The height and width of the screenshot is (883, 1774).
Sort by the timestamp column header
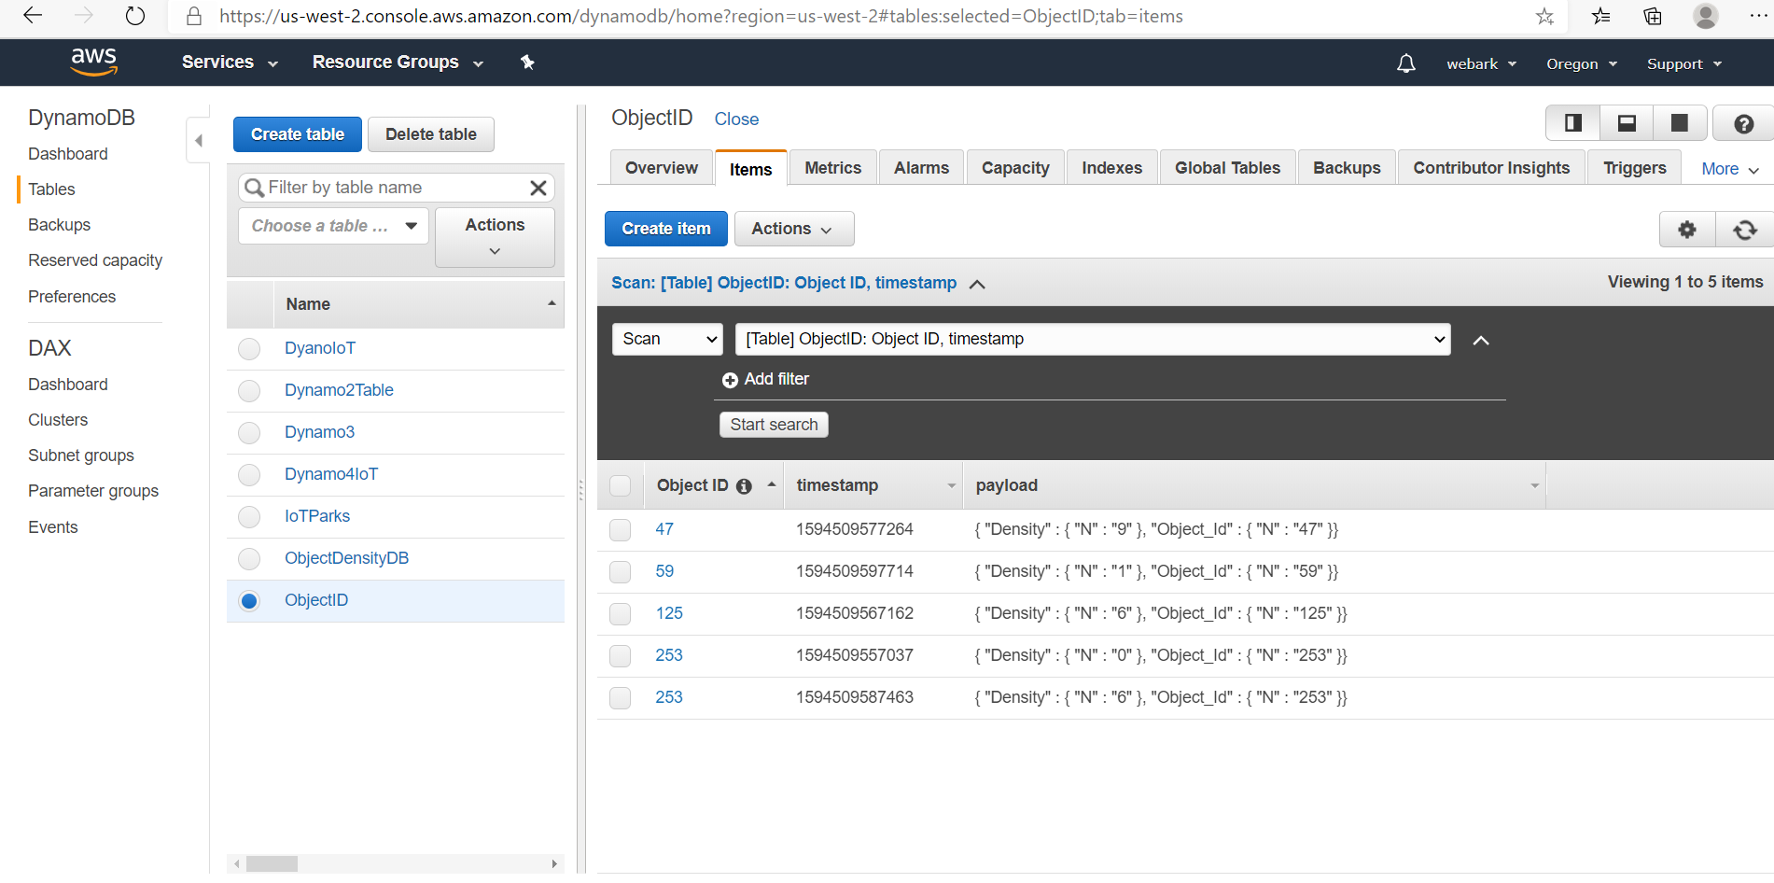click(873, 485)
